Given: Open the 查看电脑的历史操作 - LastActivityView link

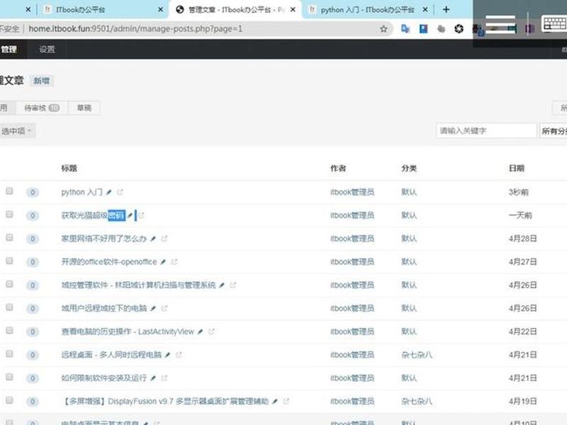Looking at the screenshot, I should click(128, 331).
